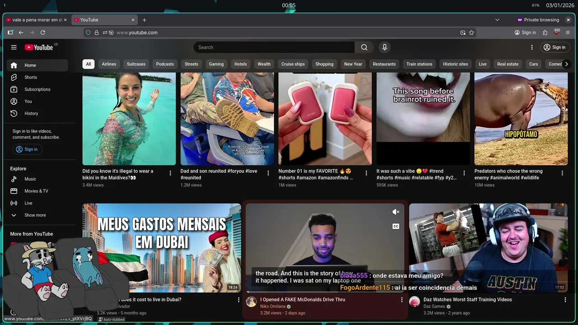Select the All filter chip

coord(89,64)
